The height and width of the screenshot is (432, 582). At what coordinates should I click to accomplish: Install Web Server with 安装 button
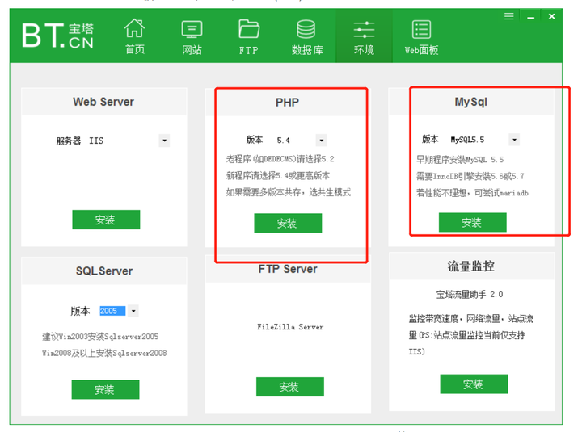pyautogui.click(x=106, y=220)
